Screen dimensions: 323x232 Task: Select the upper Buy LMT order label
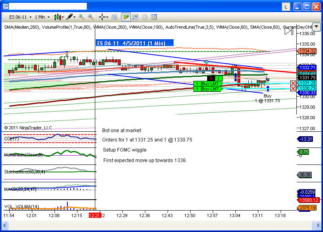pyautogui.click(x=208, y=84)
